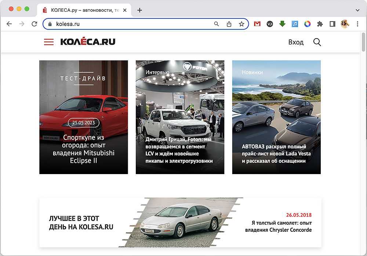Reload the page with the refresh button
This screenshot has height=256, width=367.
point(34,24)
